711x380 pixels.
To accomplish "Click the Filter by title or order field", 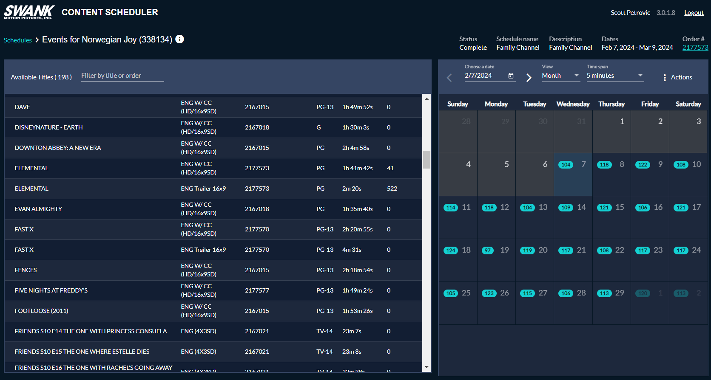I will coord(122,76).
